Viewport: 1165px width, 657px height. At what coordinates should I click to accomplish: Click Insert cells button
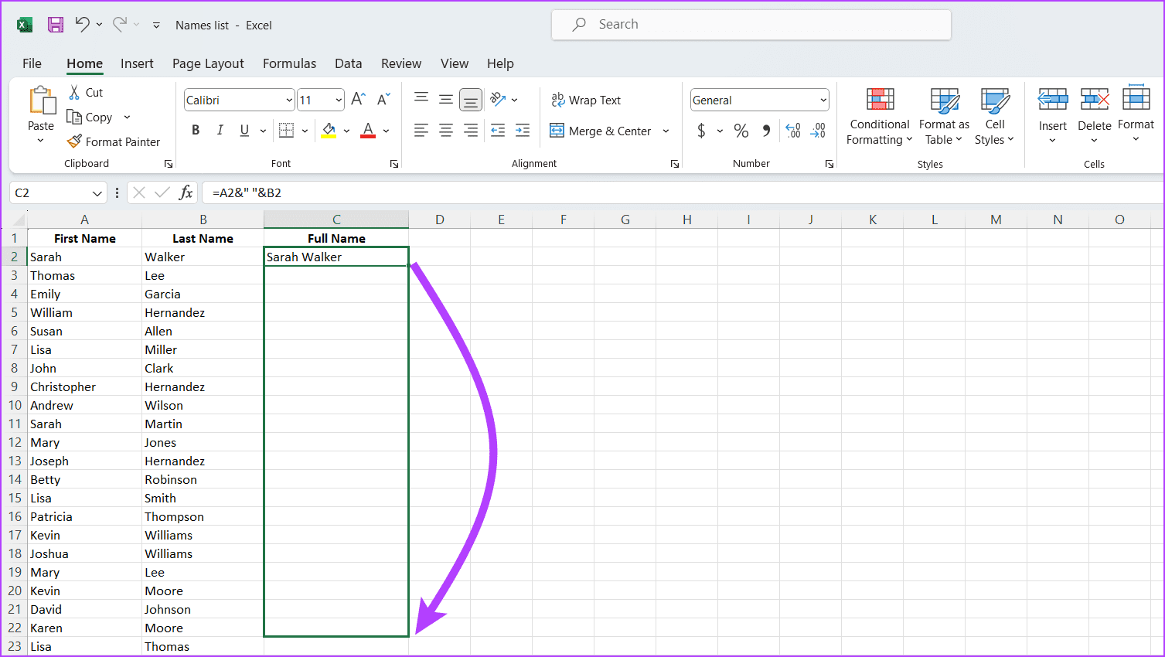[1052, 114]
